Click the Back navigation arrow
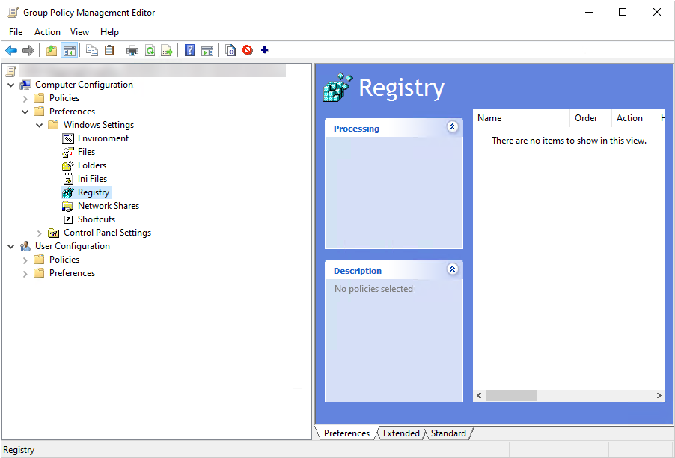 coord(10,50)
